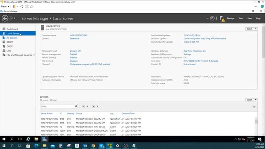This screenshot has height=149, width=265.
Task: Switch to Unity mode in VMware toolbar
Action: pyautogui.click(x=31, y=7)
